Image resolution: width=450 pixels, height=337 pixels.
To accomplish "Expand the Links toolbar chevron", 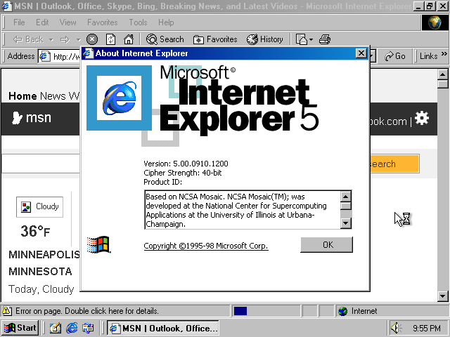I will (x=444, y=54).
